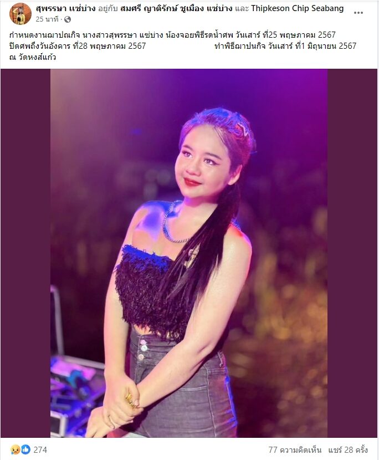
Task: Open the three-dot post options menu
Action: click(358, 13)
